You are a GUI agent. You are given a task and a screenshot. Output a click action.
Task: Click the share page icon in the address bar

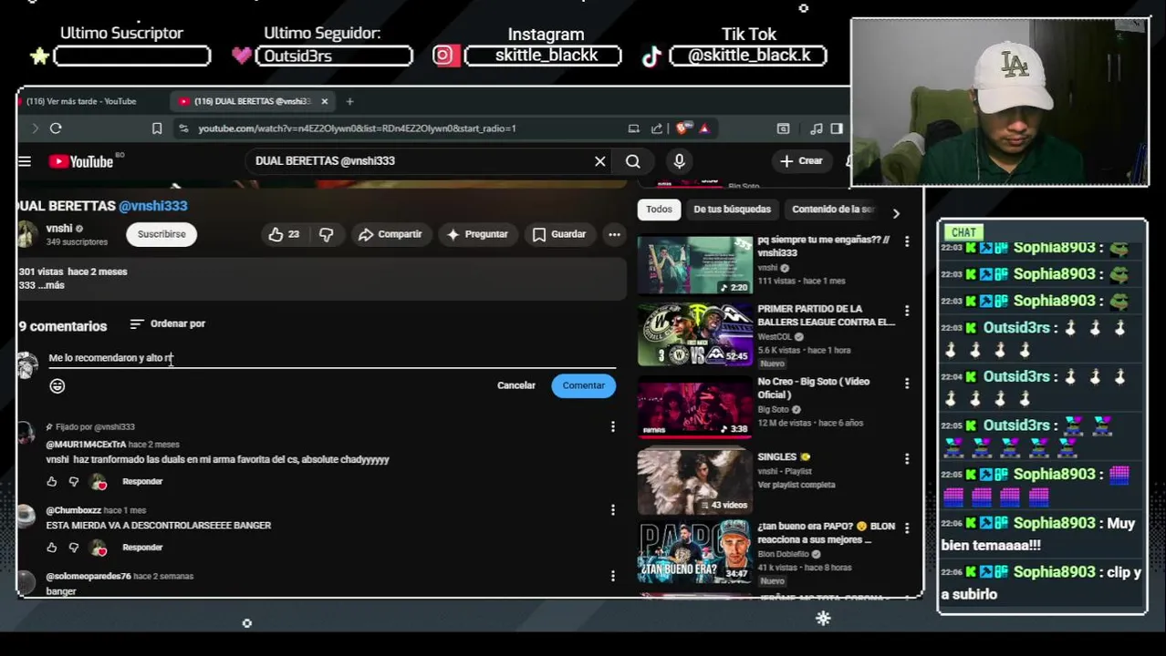pos(656,128)
